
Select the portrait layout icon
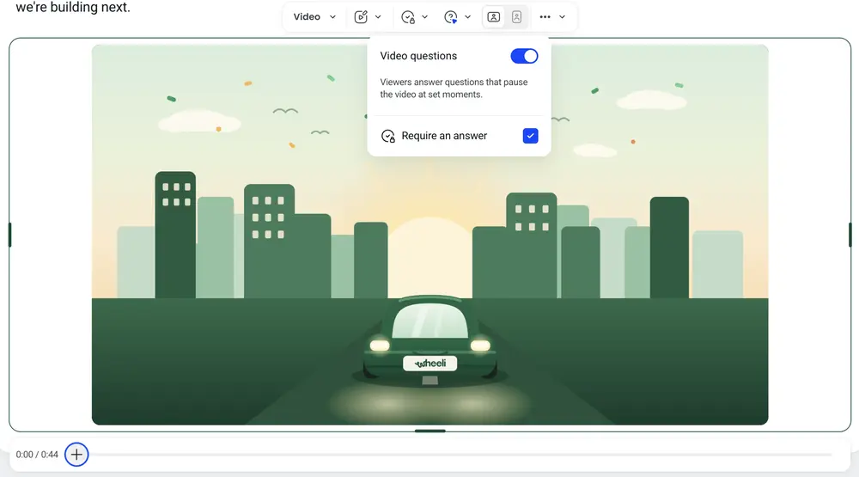pyautogui.click(x=516, y=17)
